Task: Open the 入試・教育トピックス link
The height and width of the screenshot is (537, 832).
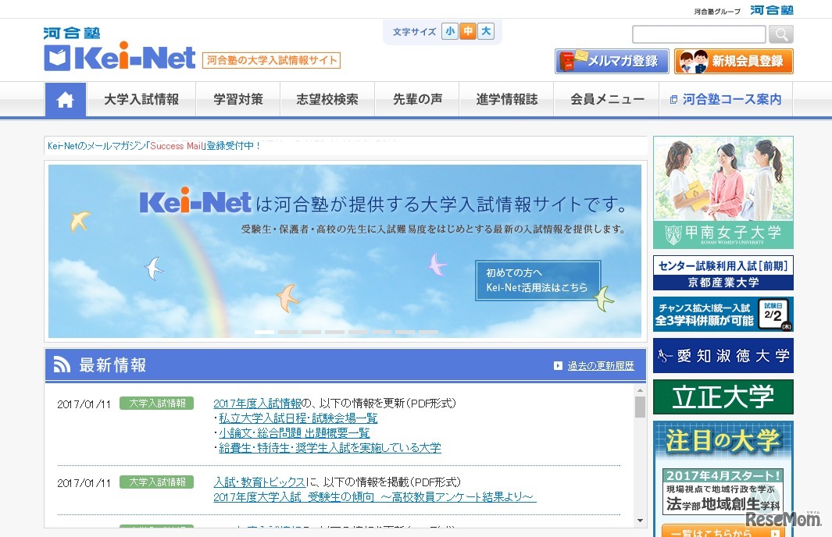Action: point(259,482)
